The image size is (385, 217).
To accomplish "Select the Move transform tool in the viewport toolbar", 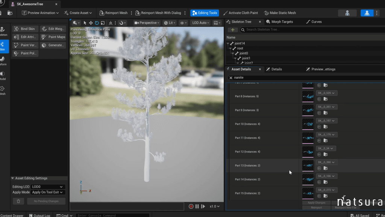I will click(91, 23).
